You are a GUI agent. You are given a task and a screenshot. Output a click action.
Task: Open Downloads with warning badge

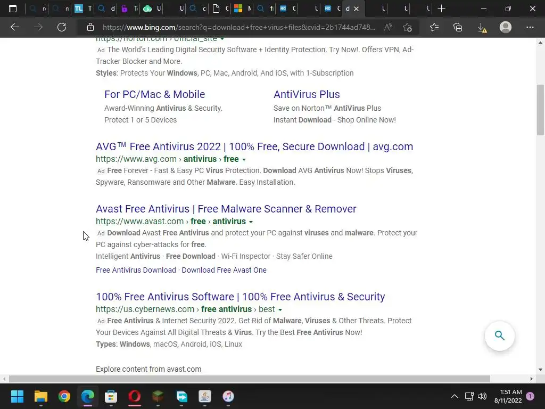[482, 28]
